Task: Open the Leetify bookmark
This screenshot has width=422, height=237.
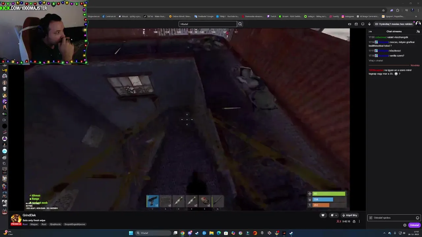Action: pyautogui.click(x=334, y=16)
